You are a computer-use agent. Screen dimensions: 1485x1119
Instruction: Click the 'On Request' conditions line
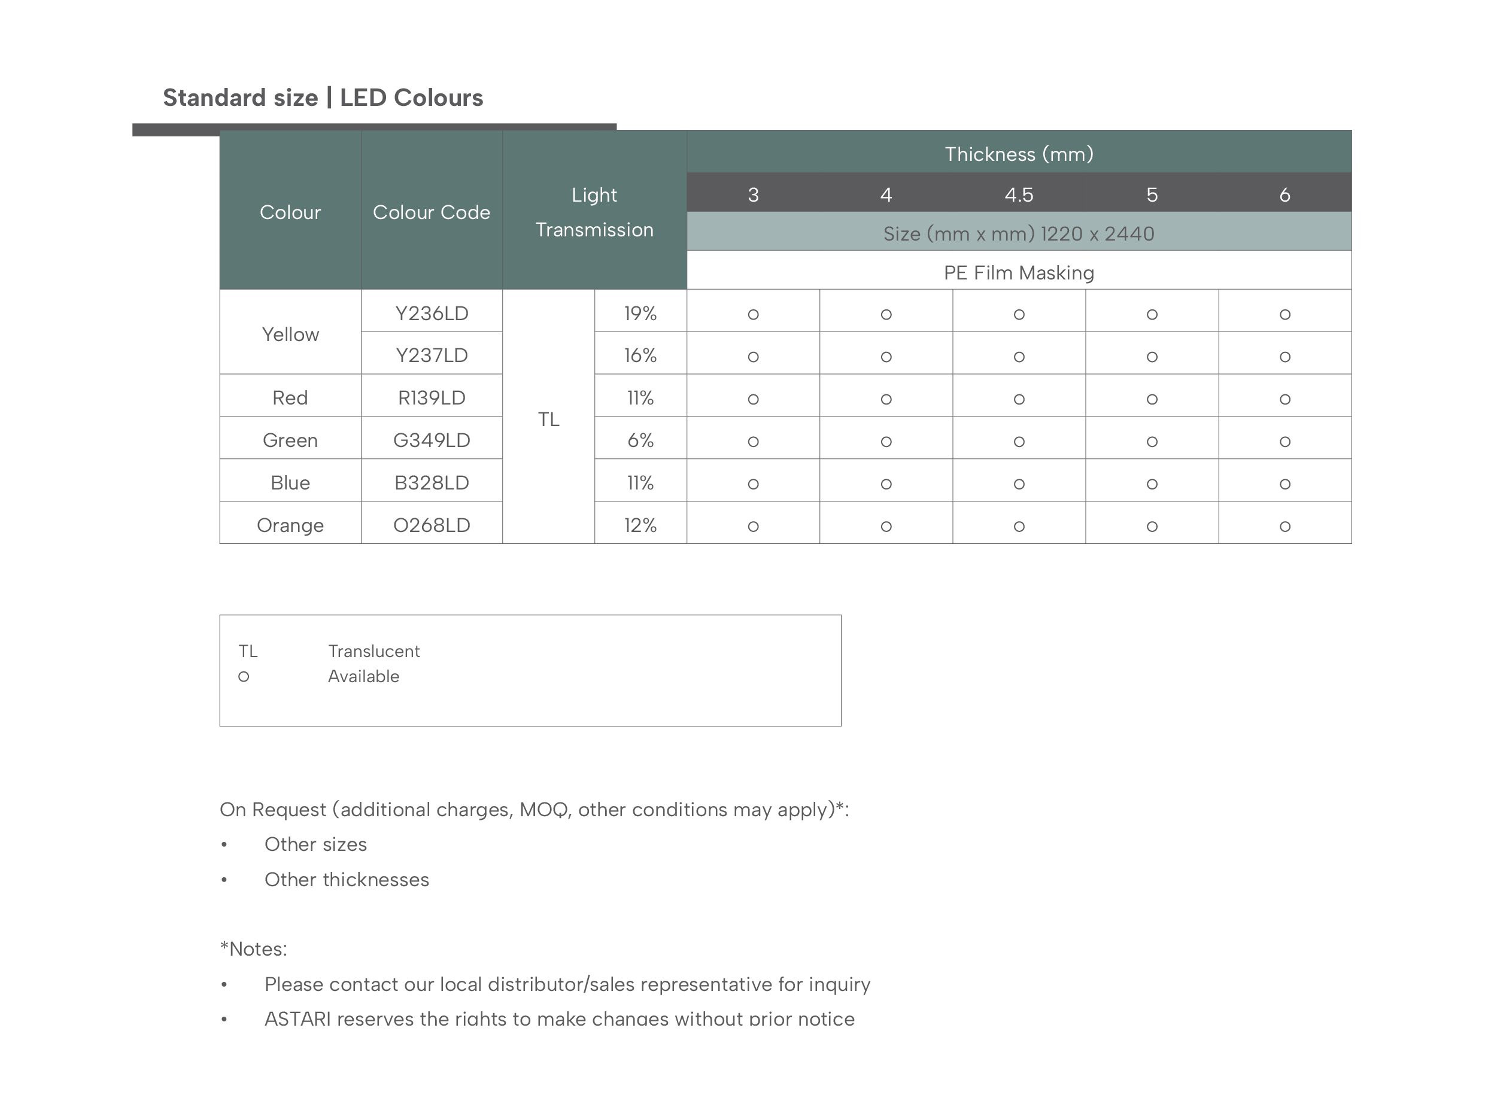[535, 810]
